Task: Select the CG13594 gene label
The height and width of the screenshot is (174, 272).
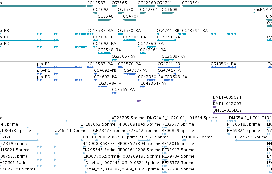Action: [191, 3]
